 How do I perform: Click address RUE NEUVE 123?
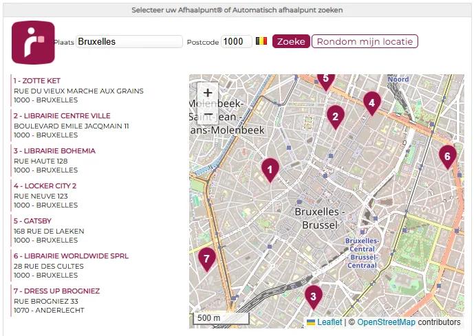tap(41, 197)
